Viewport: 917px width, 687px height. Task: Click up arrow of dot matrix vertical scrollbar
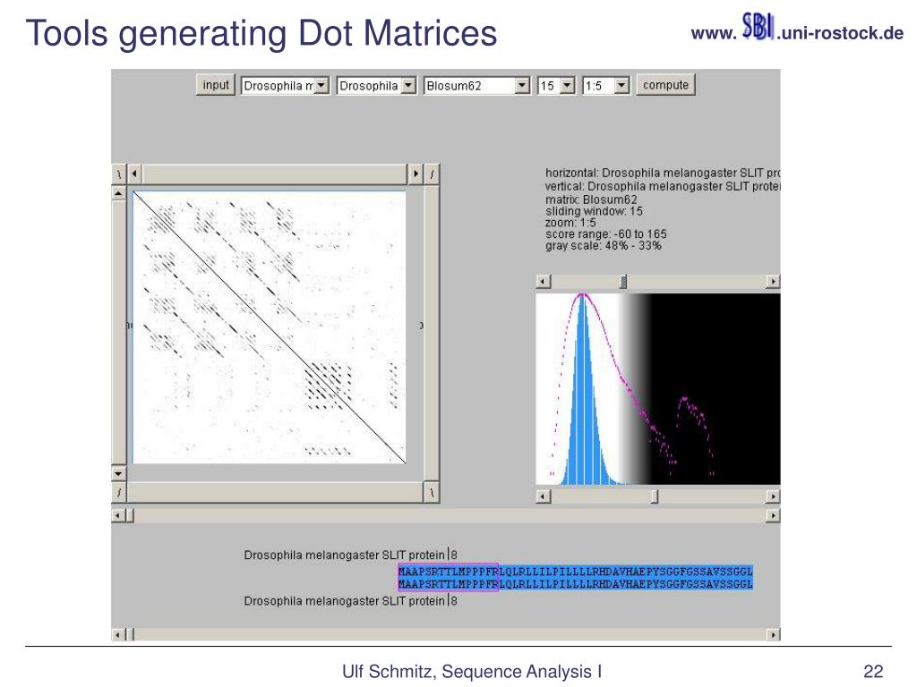click(119, 193)
